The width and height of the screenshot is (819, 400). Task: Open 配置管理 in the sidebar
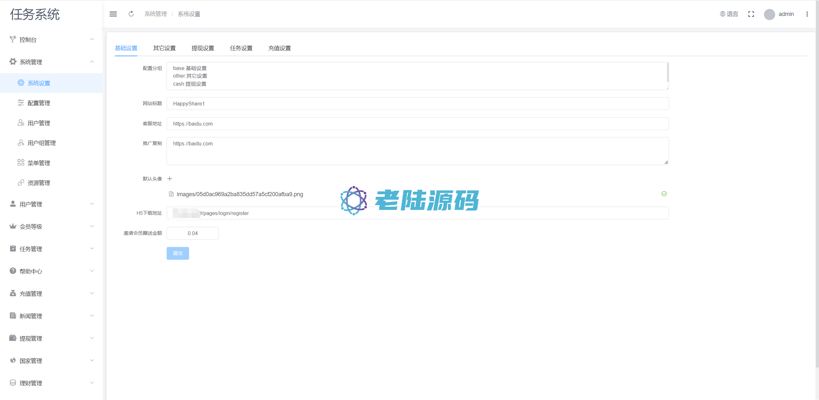pos(39,103)
